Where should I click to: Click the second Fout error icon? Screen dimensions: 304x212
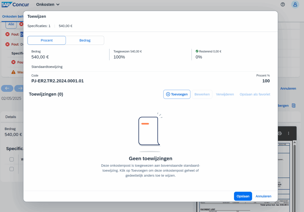(x=7, y=44)
